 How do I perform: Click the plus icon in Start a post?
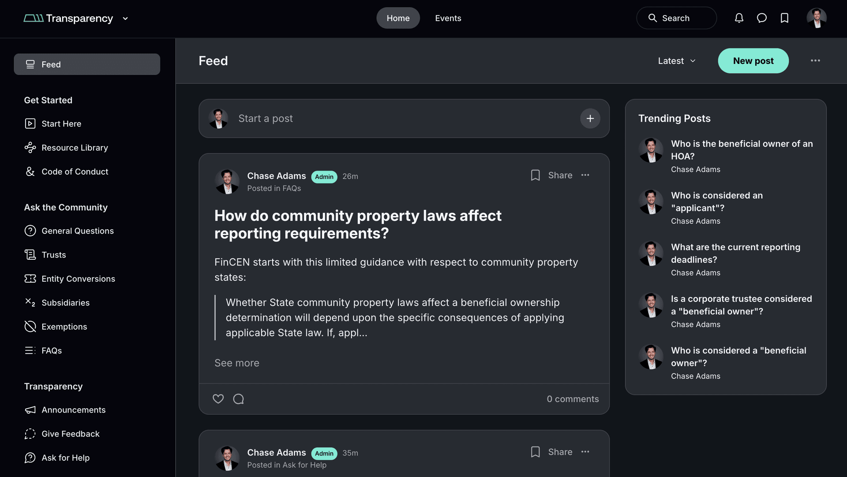(590, 119)
